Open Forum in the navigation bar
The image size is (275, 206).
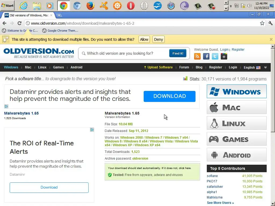184,67
